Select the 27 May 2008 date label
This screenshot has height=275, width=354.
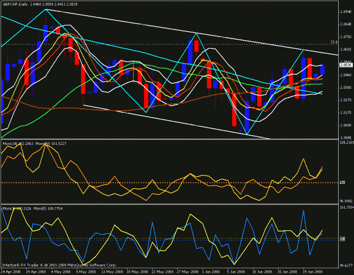tap(187, 272)
